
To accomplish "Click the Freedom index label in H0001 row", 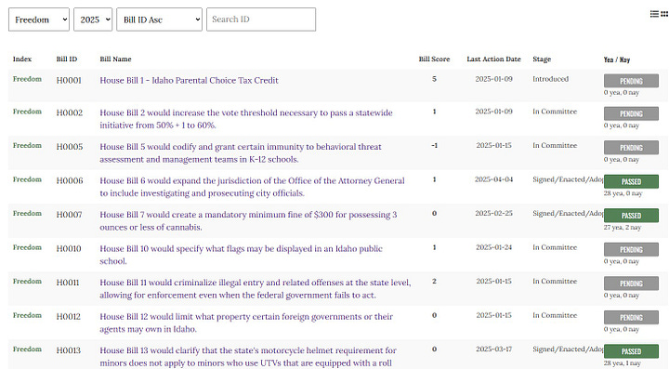I will [x=27, y=79].
